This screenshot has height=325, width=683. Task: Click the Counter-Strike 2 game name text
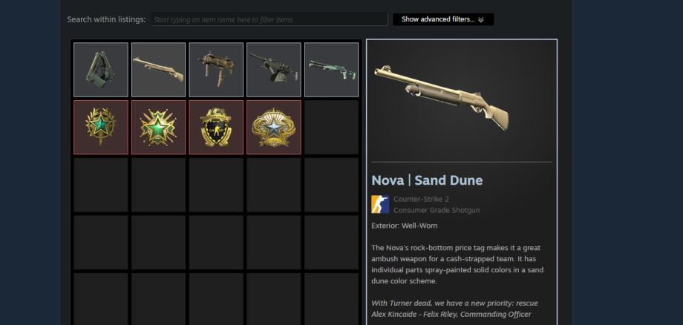(x=421, y=199)
